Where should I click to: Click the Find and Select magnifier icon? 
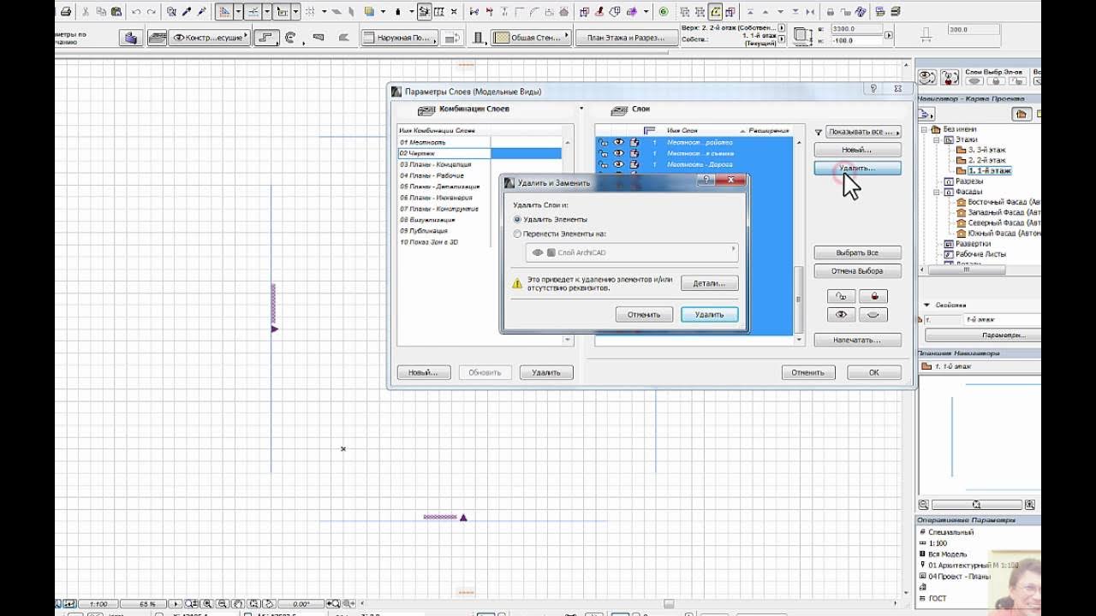(172, 12)
